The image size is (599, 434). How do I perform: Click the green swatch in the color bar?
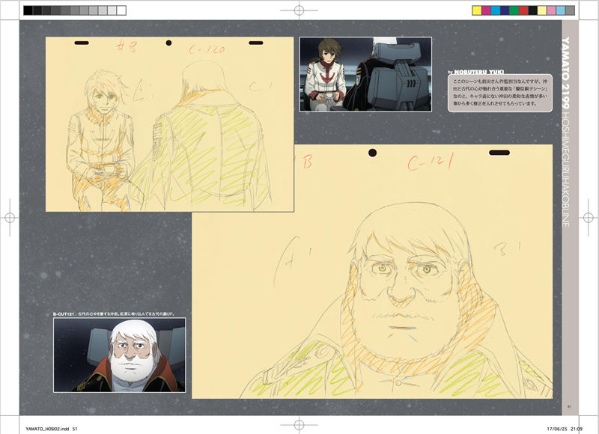[514, 10]
